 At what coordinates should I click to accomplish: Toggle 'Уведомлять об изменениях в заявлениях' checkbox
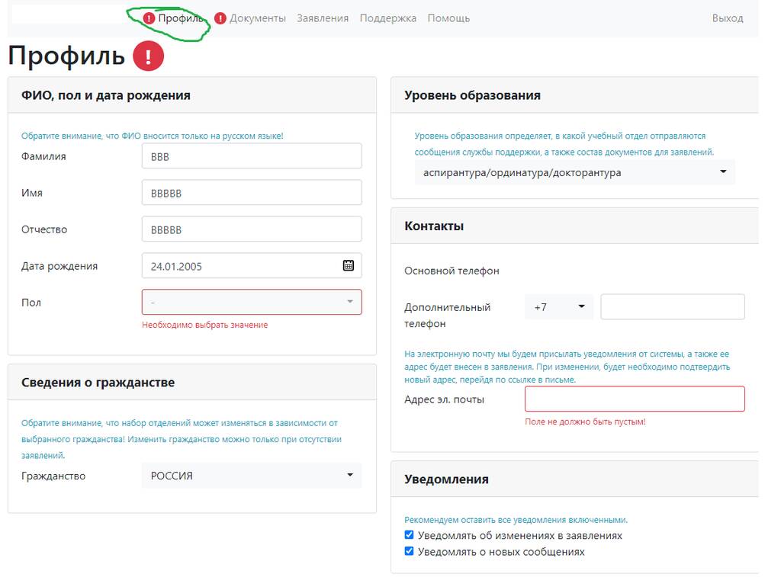pyautogui.click(x=409, y=534)
